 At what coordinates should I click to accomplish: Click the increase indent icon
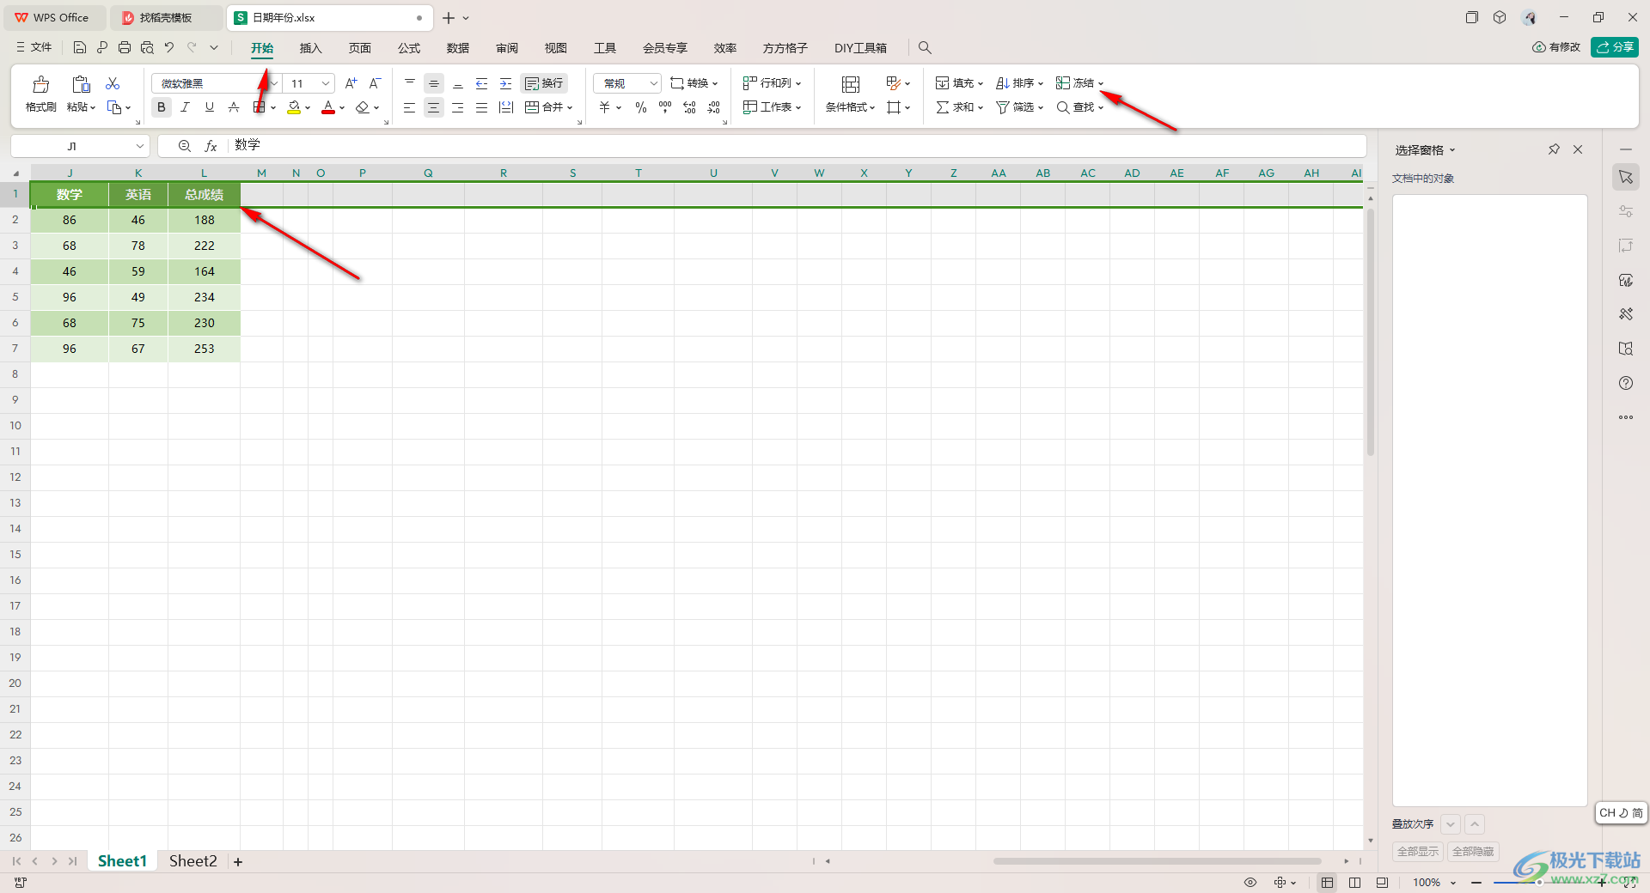coord(506,83)
